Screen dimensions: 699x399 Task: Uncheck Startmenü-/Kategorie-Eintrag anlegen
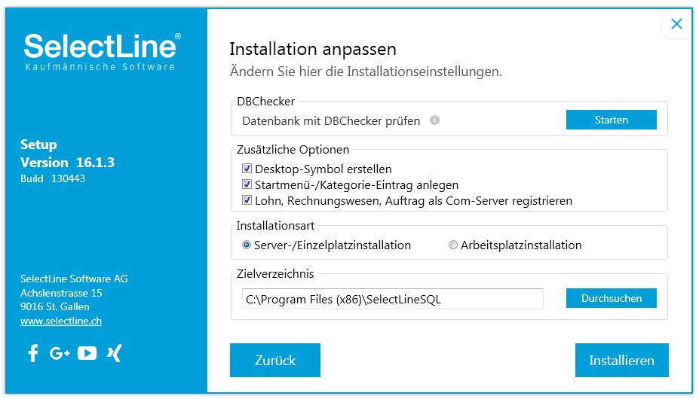247,184
